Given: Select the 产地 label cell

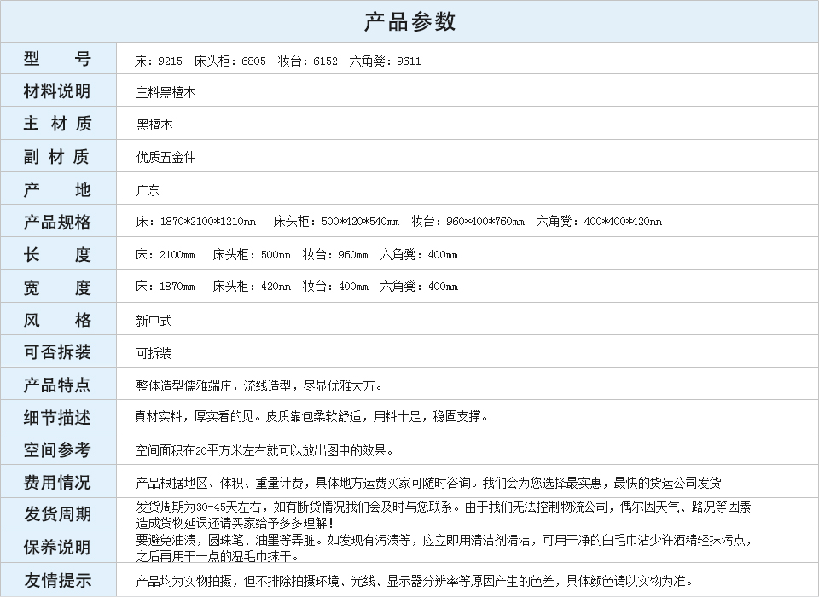Looking at the screenshot, I should [x=58, y=188].
